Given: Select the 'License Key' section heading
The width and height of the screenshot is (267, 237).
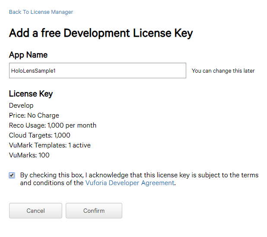Looking at the screenshot, I should coord(31,94).
